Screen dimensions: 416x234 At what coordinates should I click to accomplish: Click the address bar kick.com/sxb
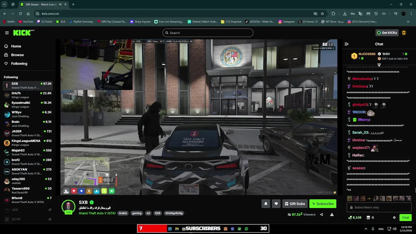point(50,14)
